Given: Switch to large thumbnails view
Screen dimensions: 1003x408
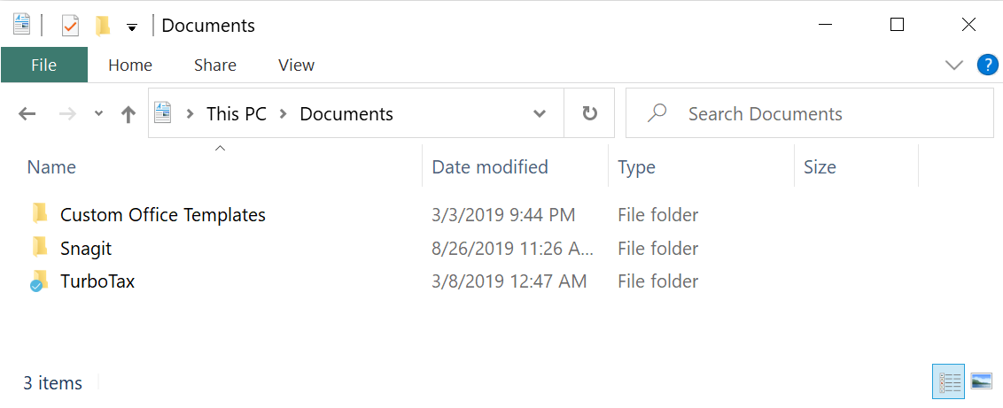Looking at the screenshot, I should 981,382.
